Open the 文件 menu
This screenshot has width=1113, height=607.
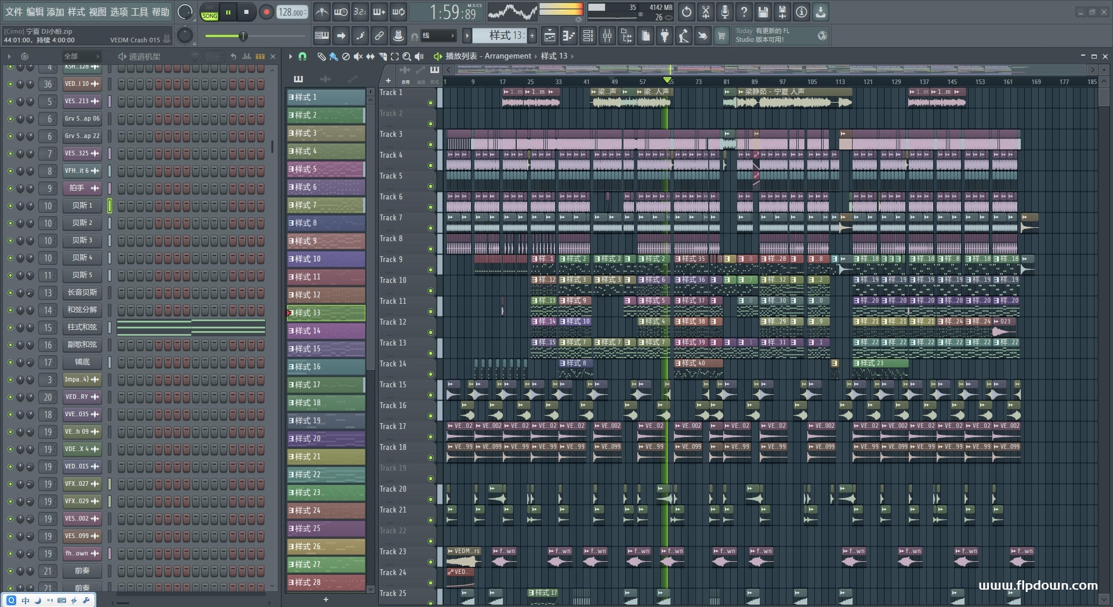13,12
